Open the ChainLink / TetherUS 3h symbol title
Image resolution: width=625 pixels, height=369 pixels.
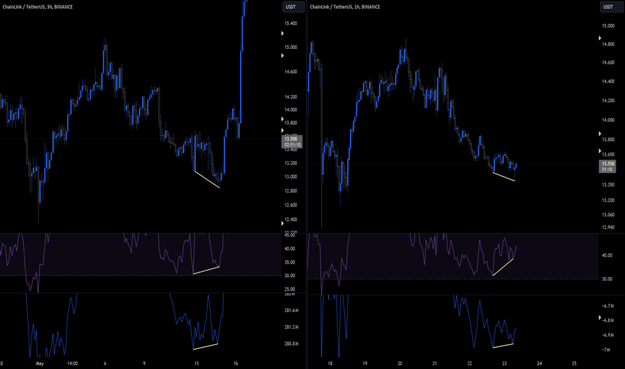tap(38, 7)
